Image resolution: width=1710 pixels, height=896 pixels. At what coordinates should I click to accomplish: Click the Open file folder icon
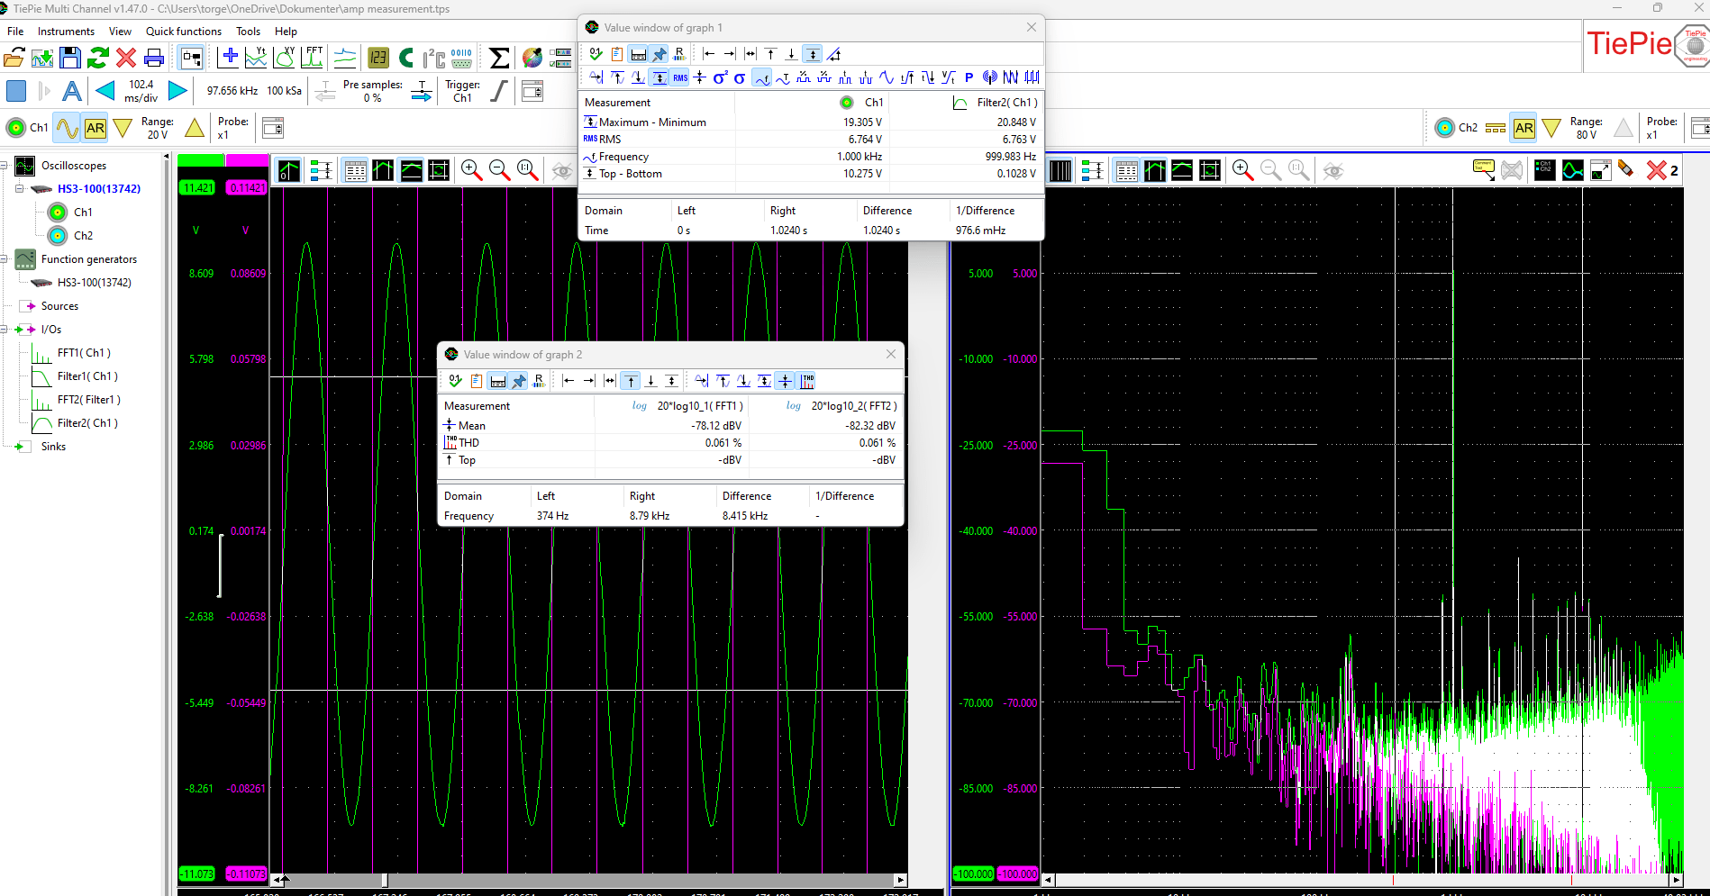(x=14, y=59)
